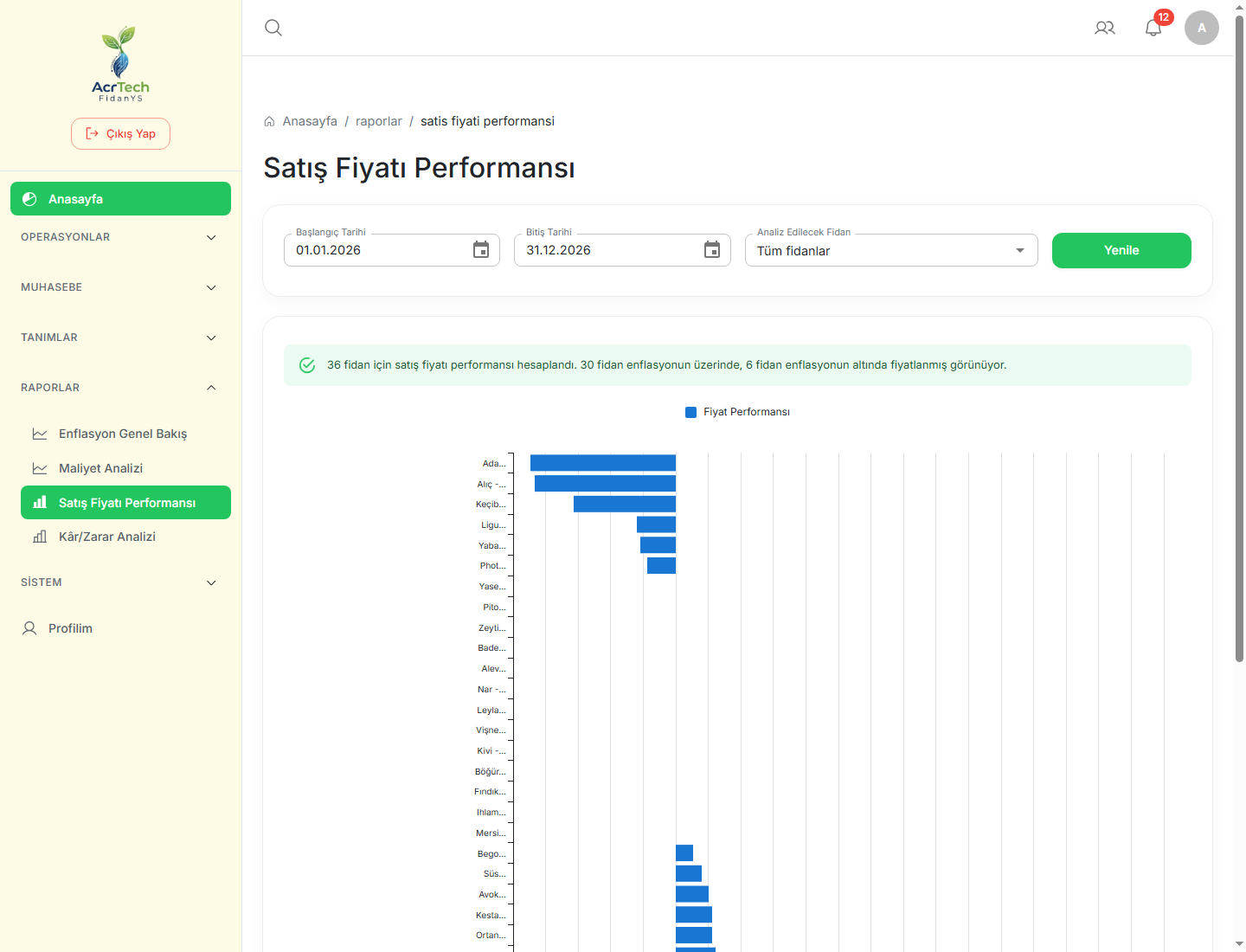Click the 'Mersi...' axis label
The height and width of the screenshot is (952, 1246).
(x=491, y=833)
